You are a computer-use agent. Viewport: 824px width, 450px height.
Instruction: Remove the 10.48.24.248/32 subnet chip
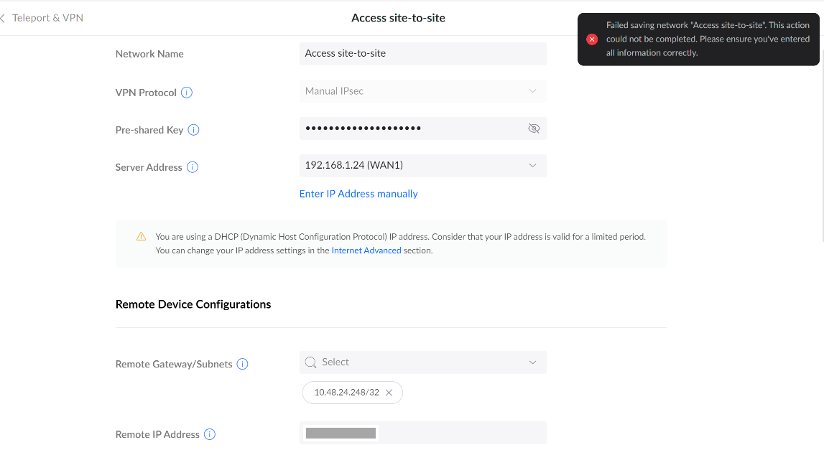click(x=389, y=393)
